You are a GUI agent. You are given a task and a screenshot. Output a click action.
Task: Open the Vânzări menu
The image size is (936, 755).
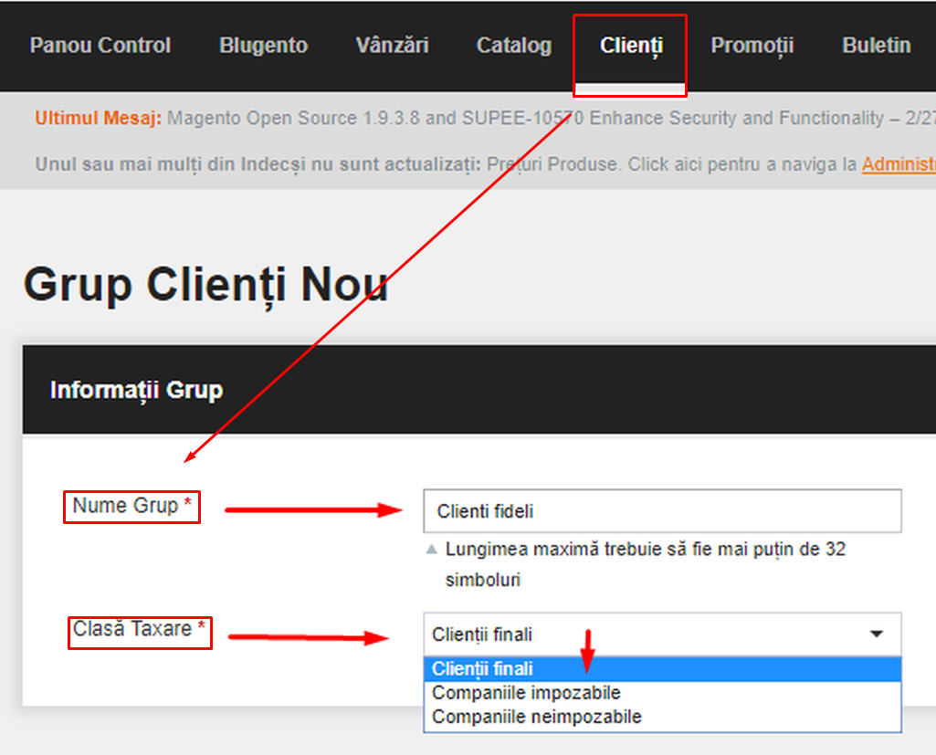(392, 46)
